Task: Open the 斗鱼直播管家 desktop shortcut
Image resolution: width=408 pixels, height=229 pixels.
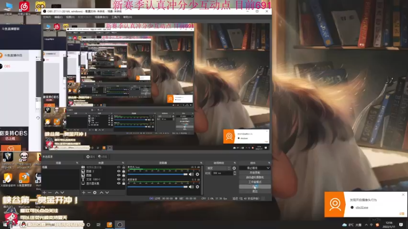Action: (24, 180)
